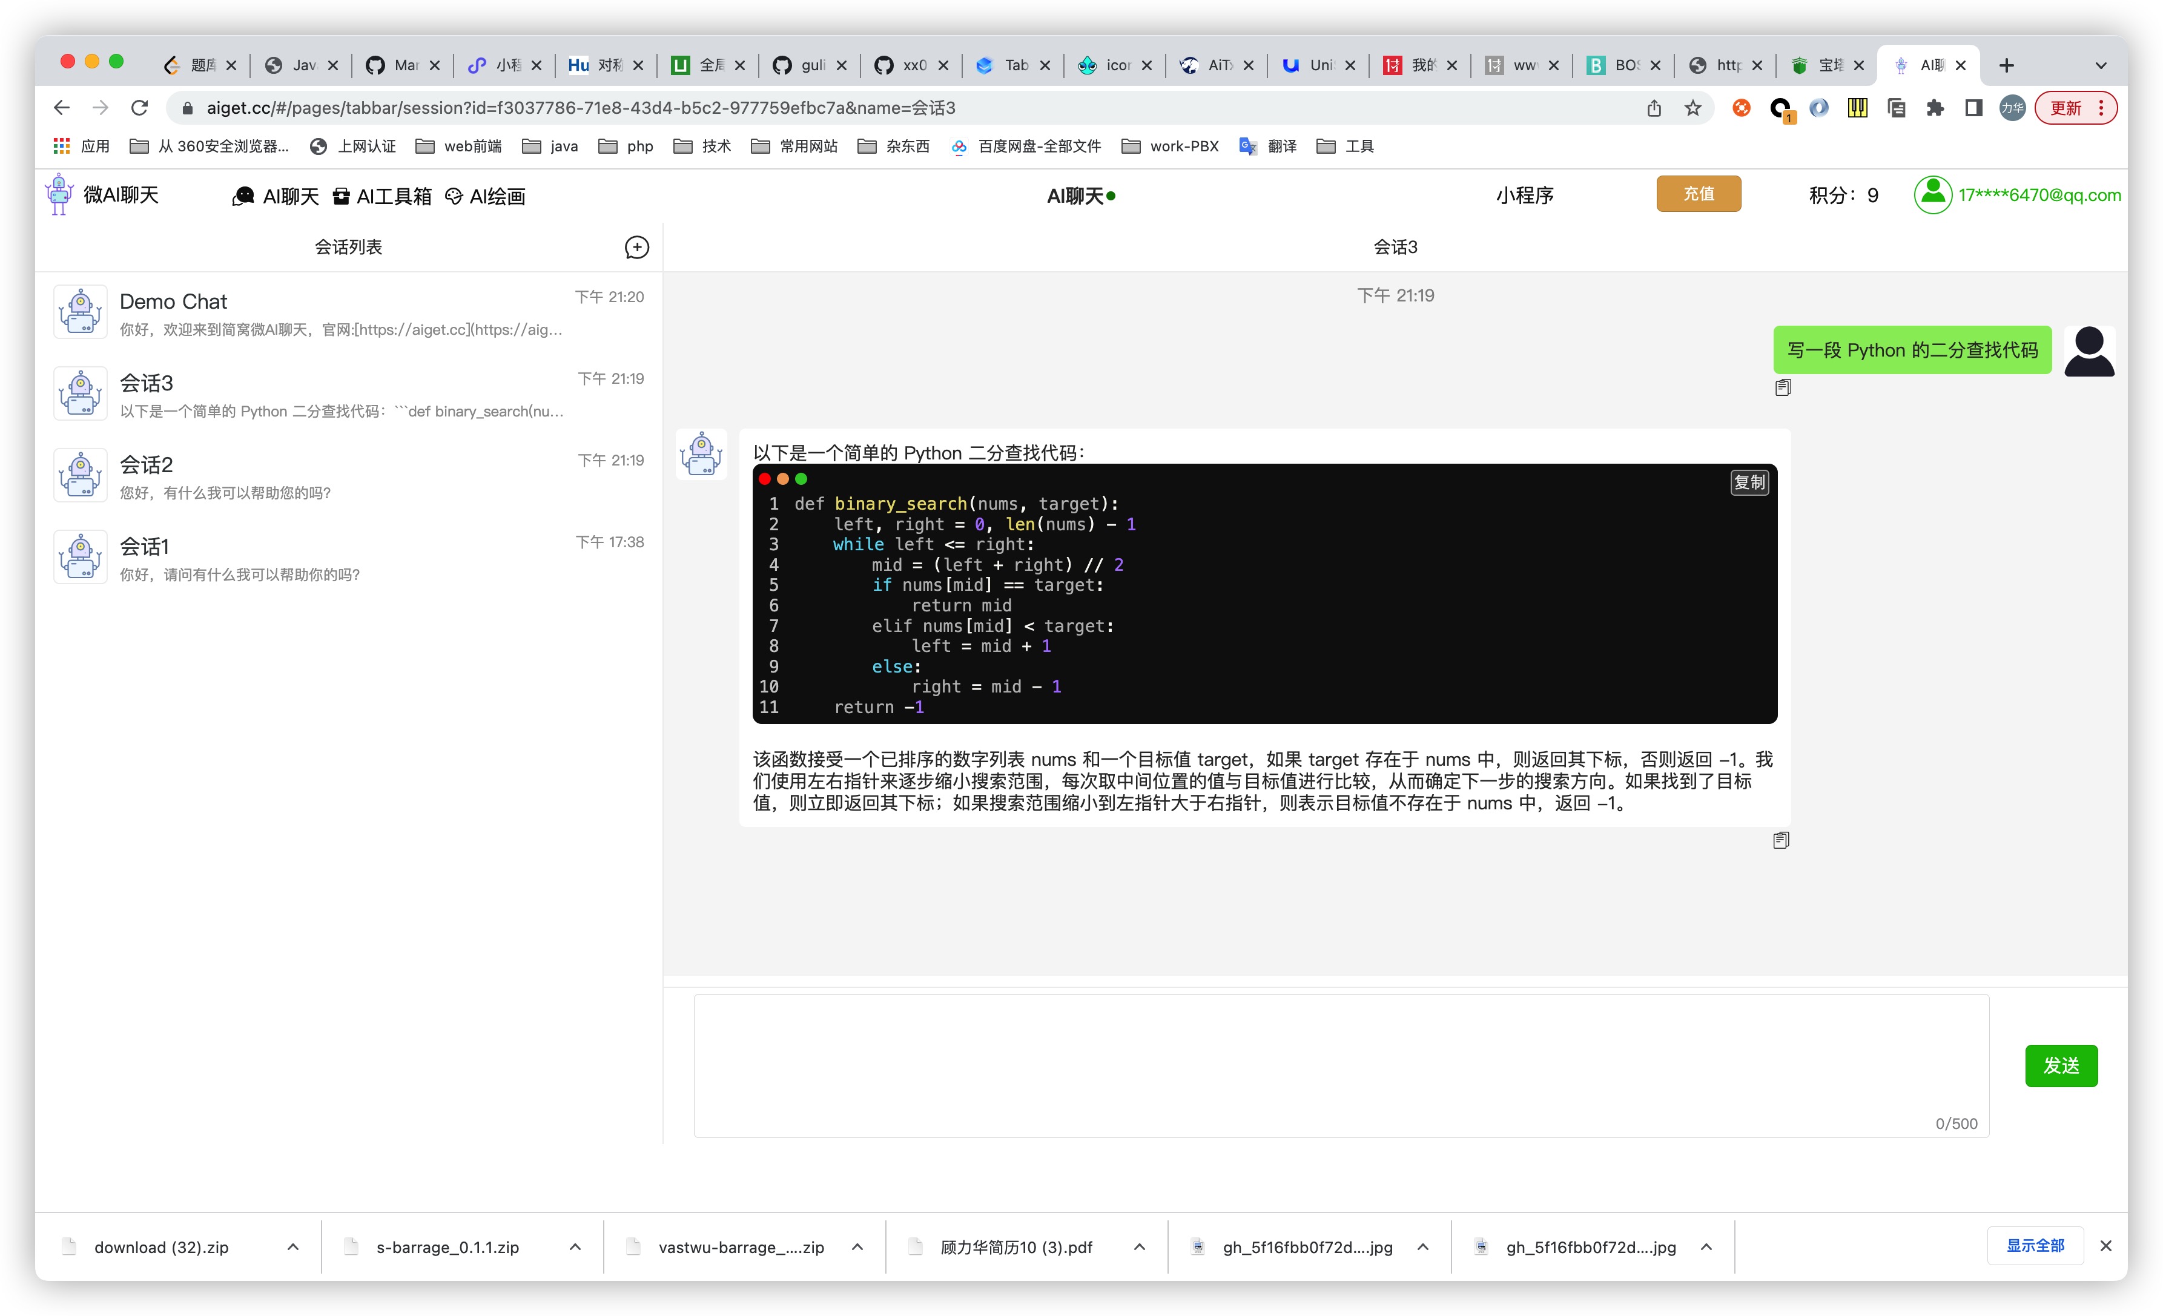
Task: Expand s-barrage_0.1.1.zip download menu
Action: (x=575, y=1247)
